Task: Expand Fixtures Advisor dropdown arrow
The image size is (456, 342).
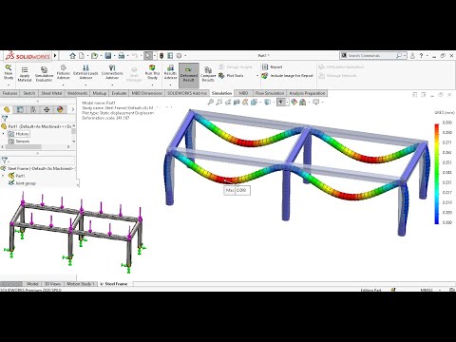Action: click(x=64, y=85)
